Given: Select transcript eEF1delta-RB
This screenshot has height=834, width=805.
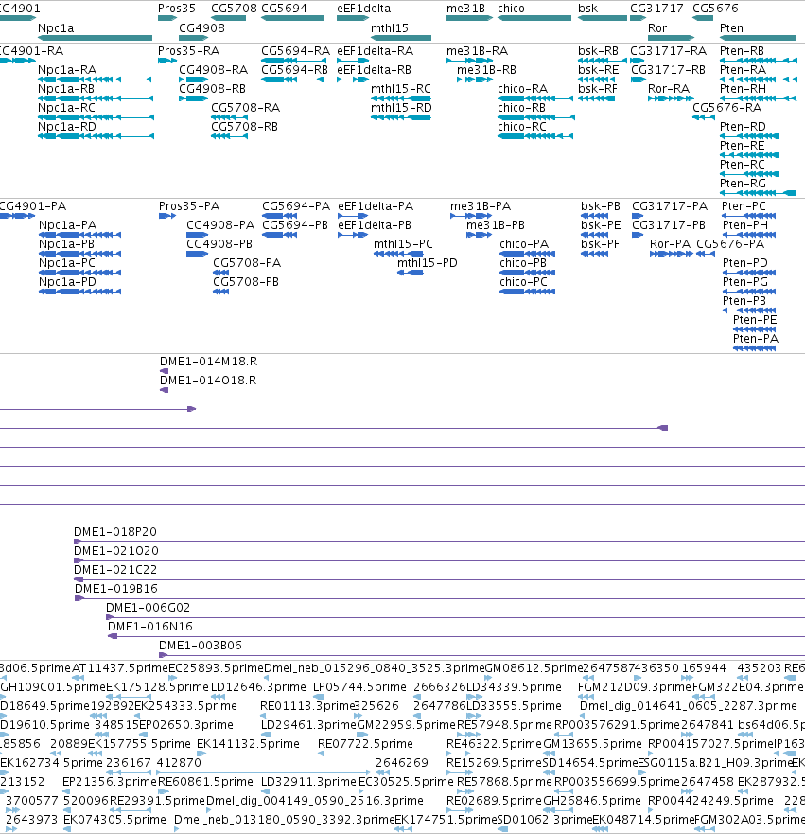Looking at the screenshot, I should (353, 80).
